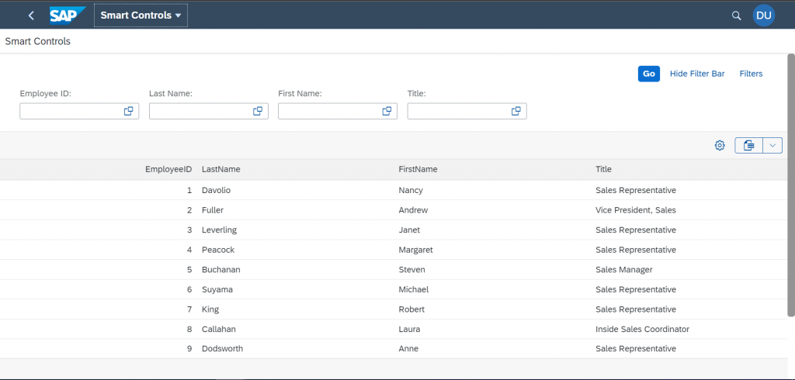Click the Hide Filter Bar link
The image size is (795, 380).
[697, 74]
